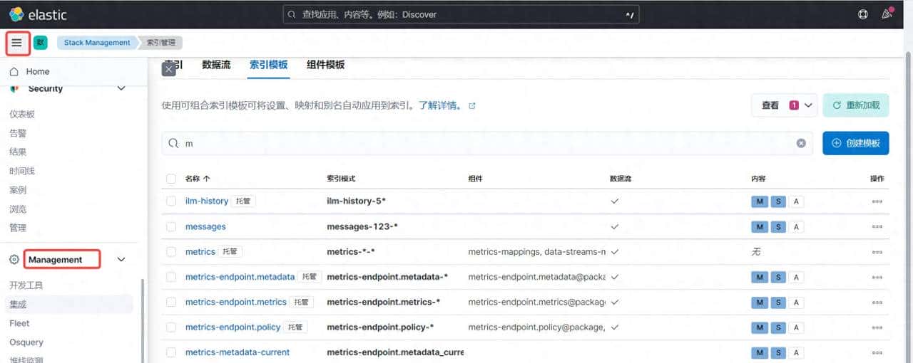Open actions for metrics-endpoint.metadata row
Viewport: 913px width, 363px height.
877,277
